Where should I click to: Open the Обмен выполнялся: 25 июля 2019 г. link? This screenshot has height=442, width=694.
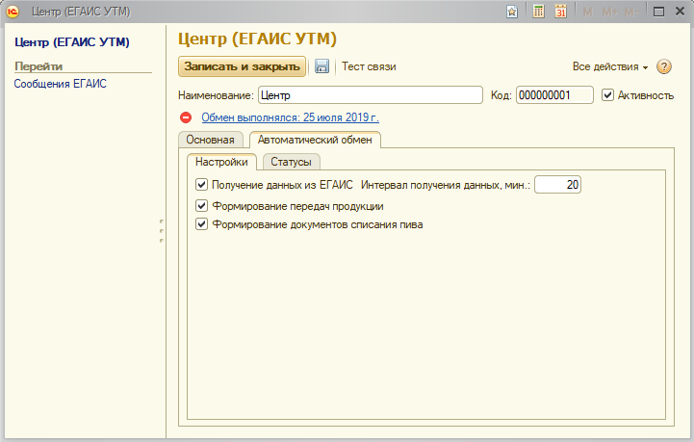click(291, 117)
